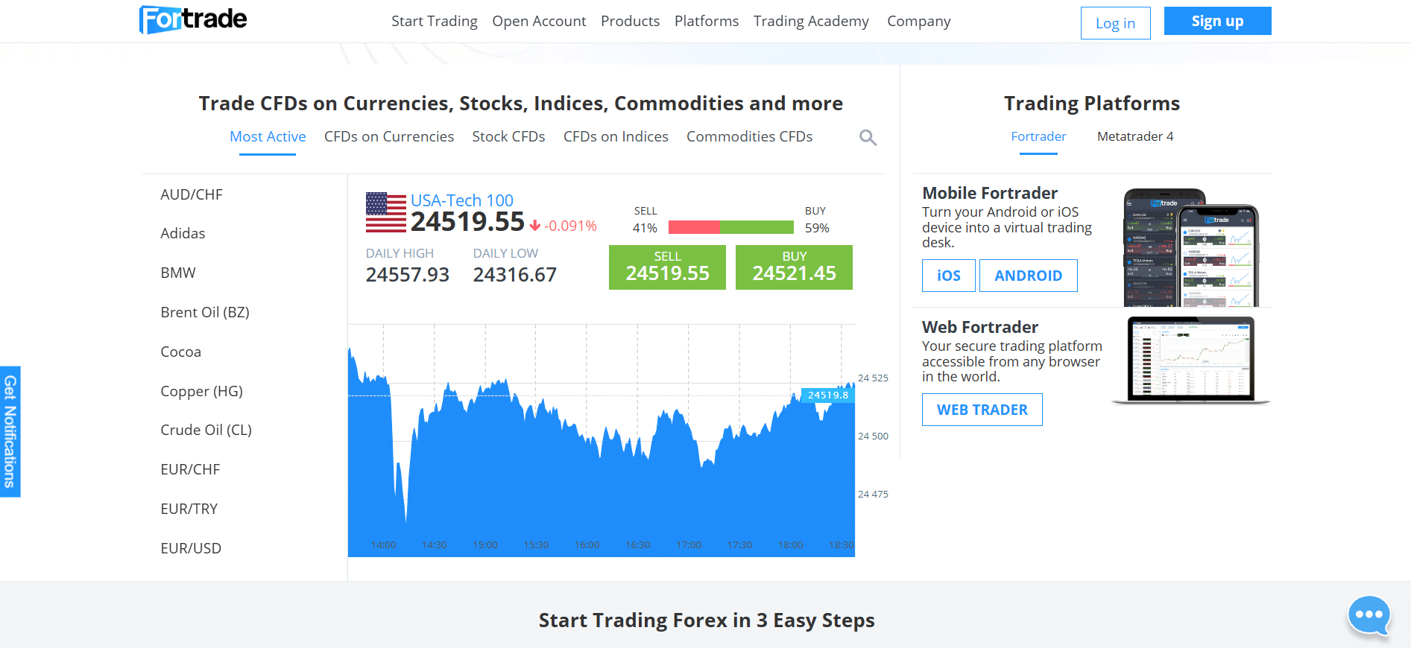Click the USA-Tech 100 title link
Image resolution: width=1411 pixels, height=648 pixels.
(x=462, y=200)
